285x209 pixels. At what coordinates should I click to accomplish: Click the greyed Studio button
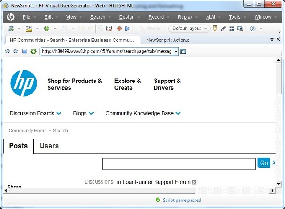click(150, 29)
